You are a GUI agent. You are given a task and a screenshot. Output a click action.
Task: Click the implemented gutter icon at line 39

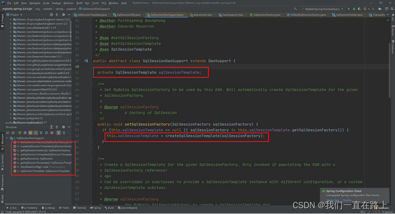(86, 61)
